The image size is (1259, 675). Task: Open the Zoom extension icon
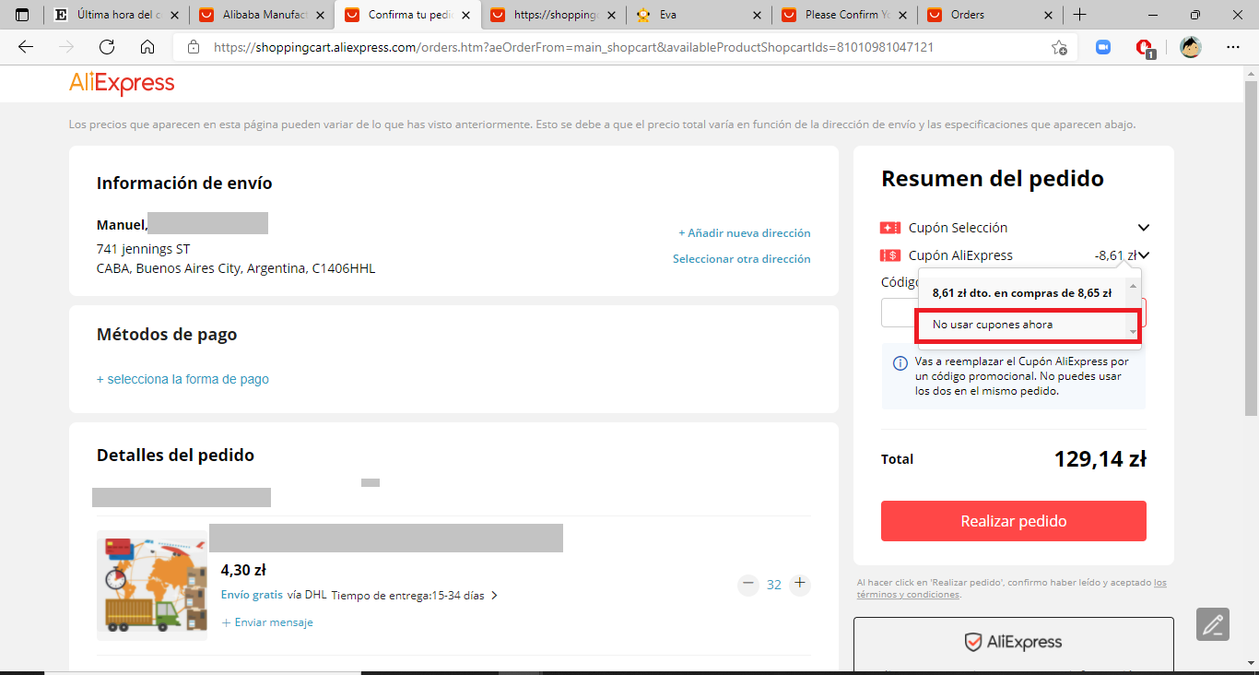(1103, 48)
